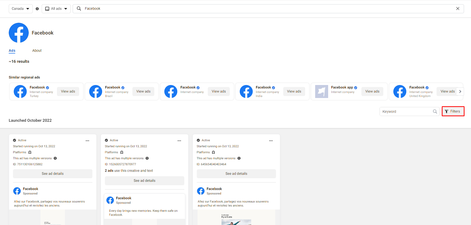
Task: See ad details for ad 1526005727870977
Action: pyautogui.click(x=145, y=181)
